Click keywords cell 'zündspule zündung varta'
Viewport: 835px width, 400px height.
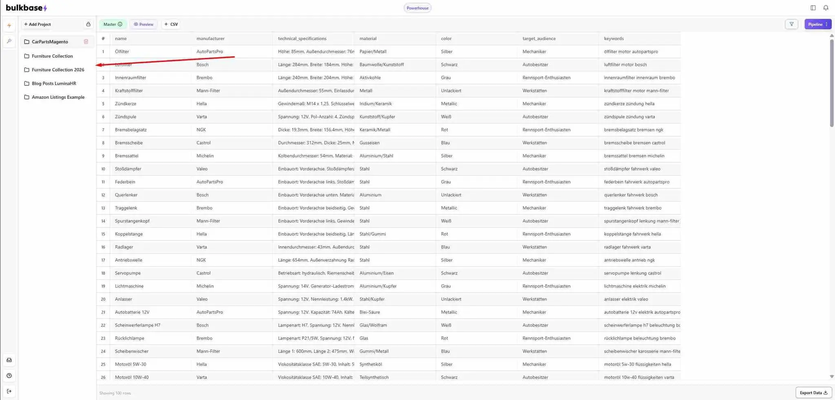pyautogui.click(x=640, y=116)
